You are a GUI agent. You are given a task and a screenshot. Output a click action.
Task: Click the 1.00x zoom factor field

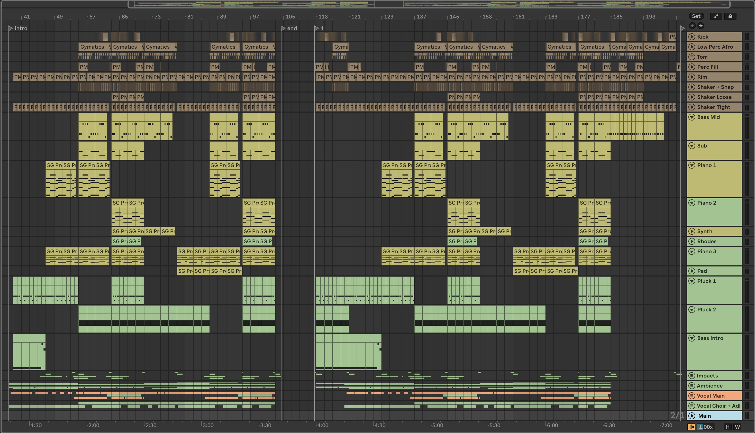(x=706, y=427)
